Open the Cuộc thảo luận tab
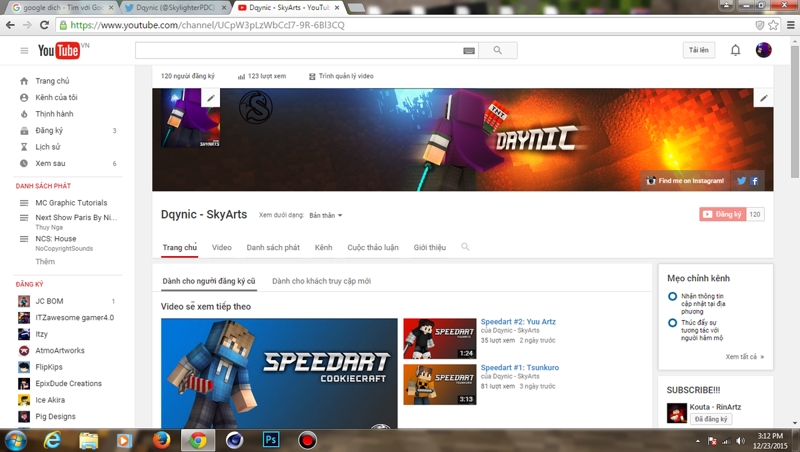This screenshot has width=800, height=452. click(373, 247)
